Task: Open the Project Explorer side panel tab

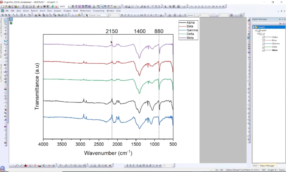Action: pos(1,27)
